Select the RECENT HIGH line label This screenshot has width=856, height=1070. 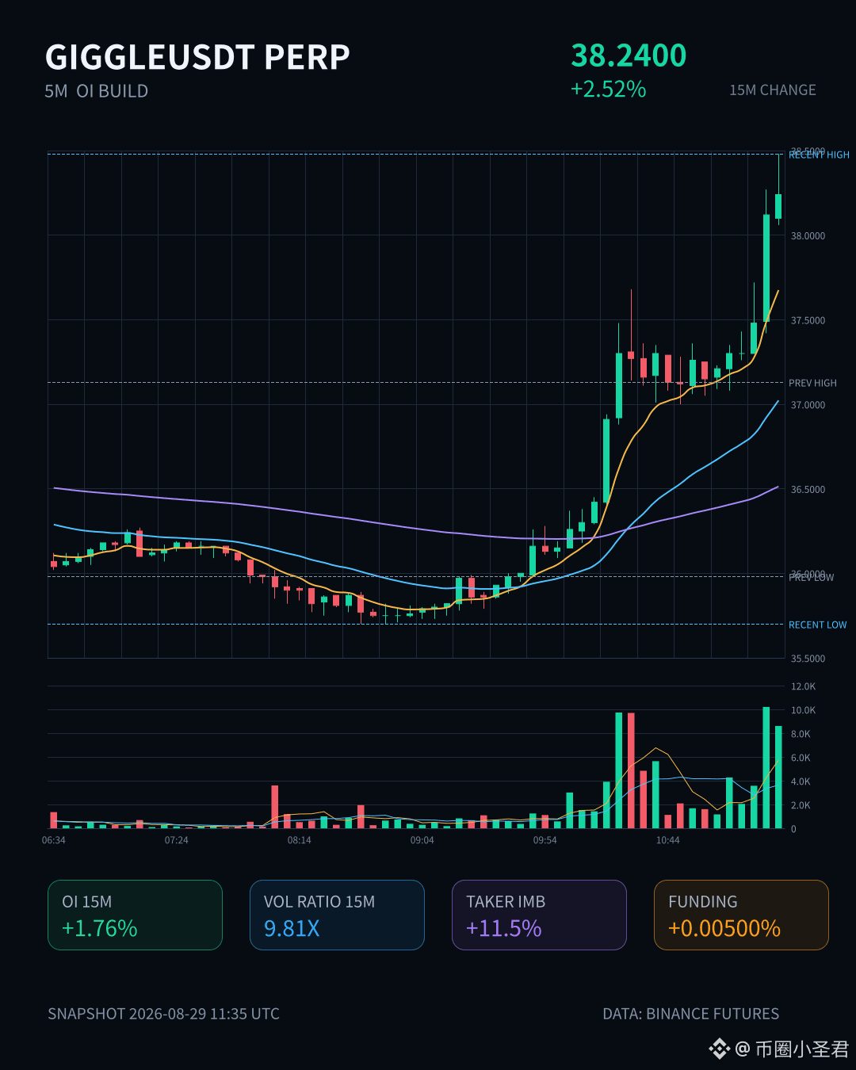[x=819, y=155]
